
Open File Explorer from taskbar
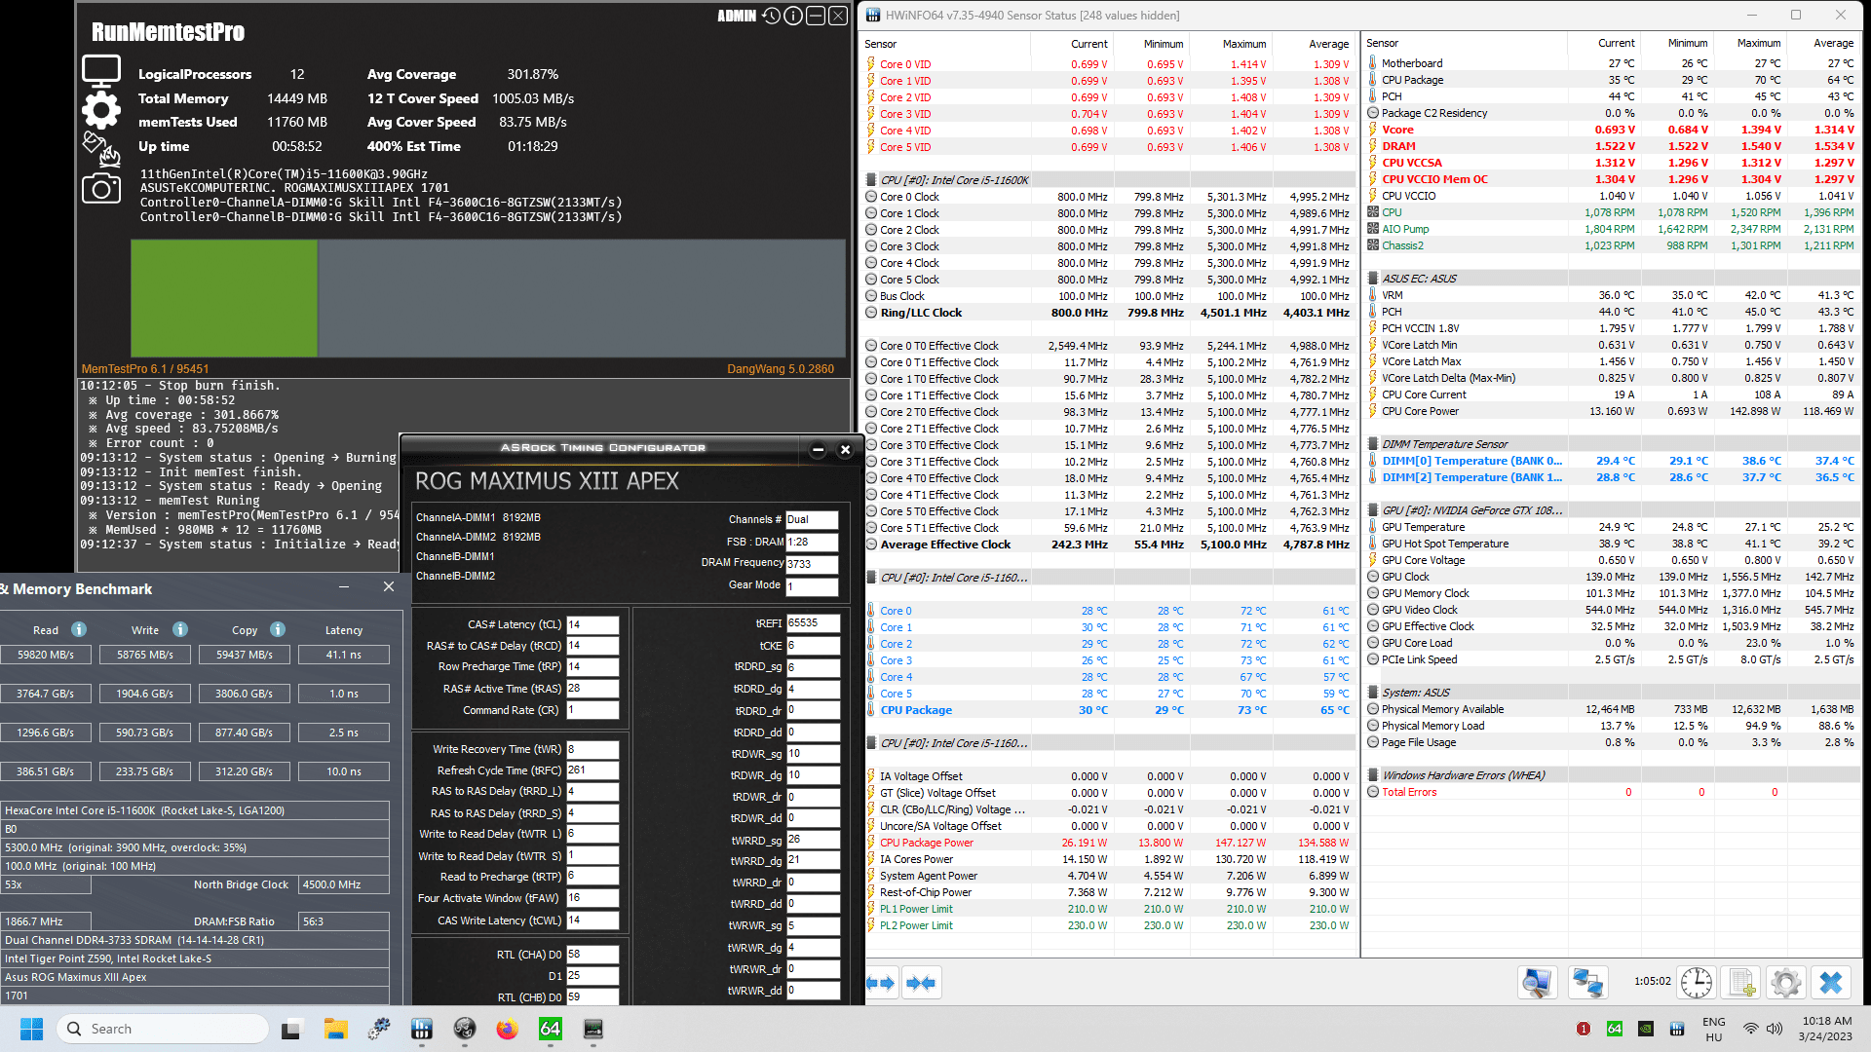(x=336, y=1029)
